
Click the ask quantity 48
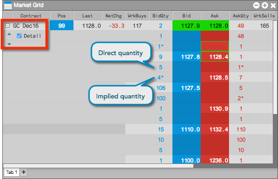[241, 36]
